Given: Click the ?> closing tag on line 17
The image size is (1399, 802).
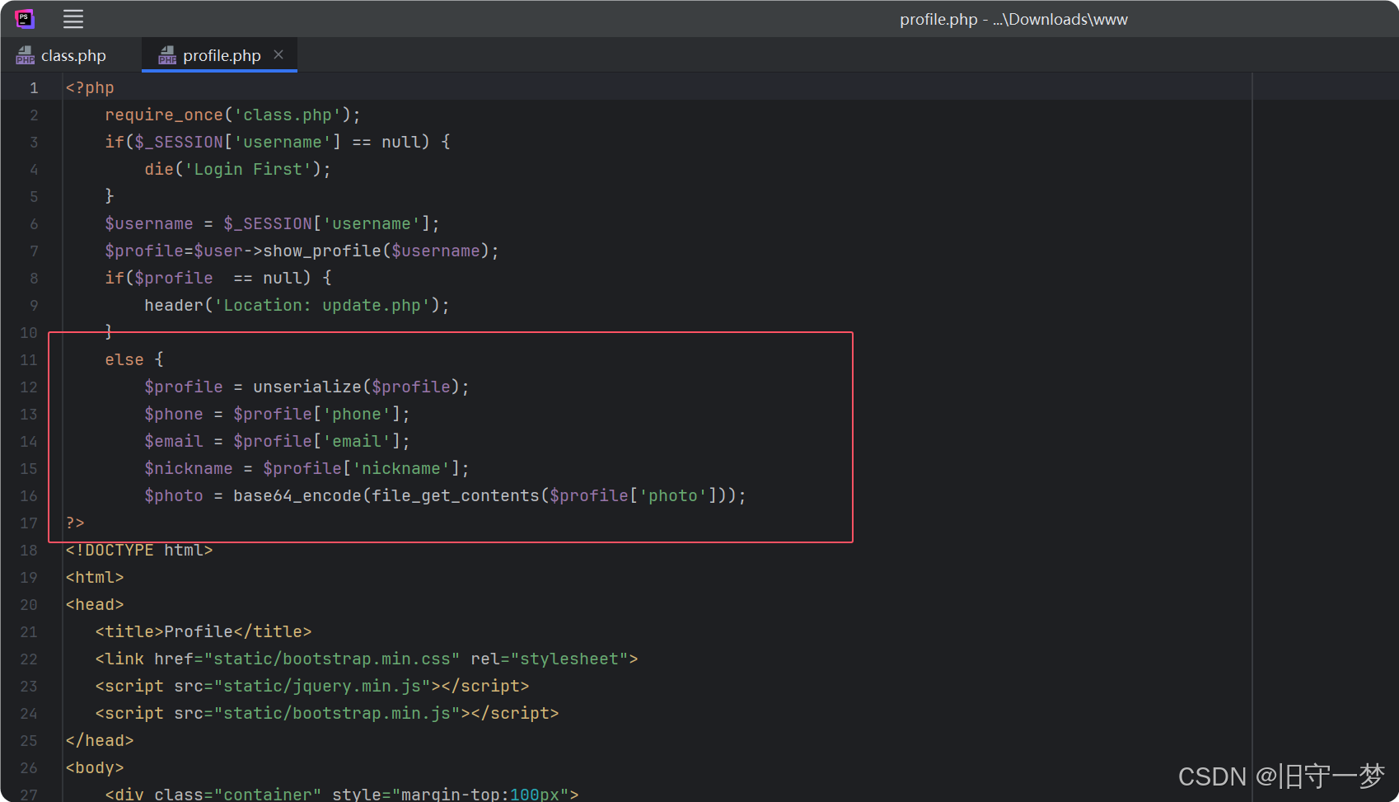Looking at the screenshot, I should tap(75, 523).
